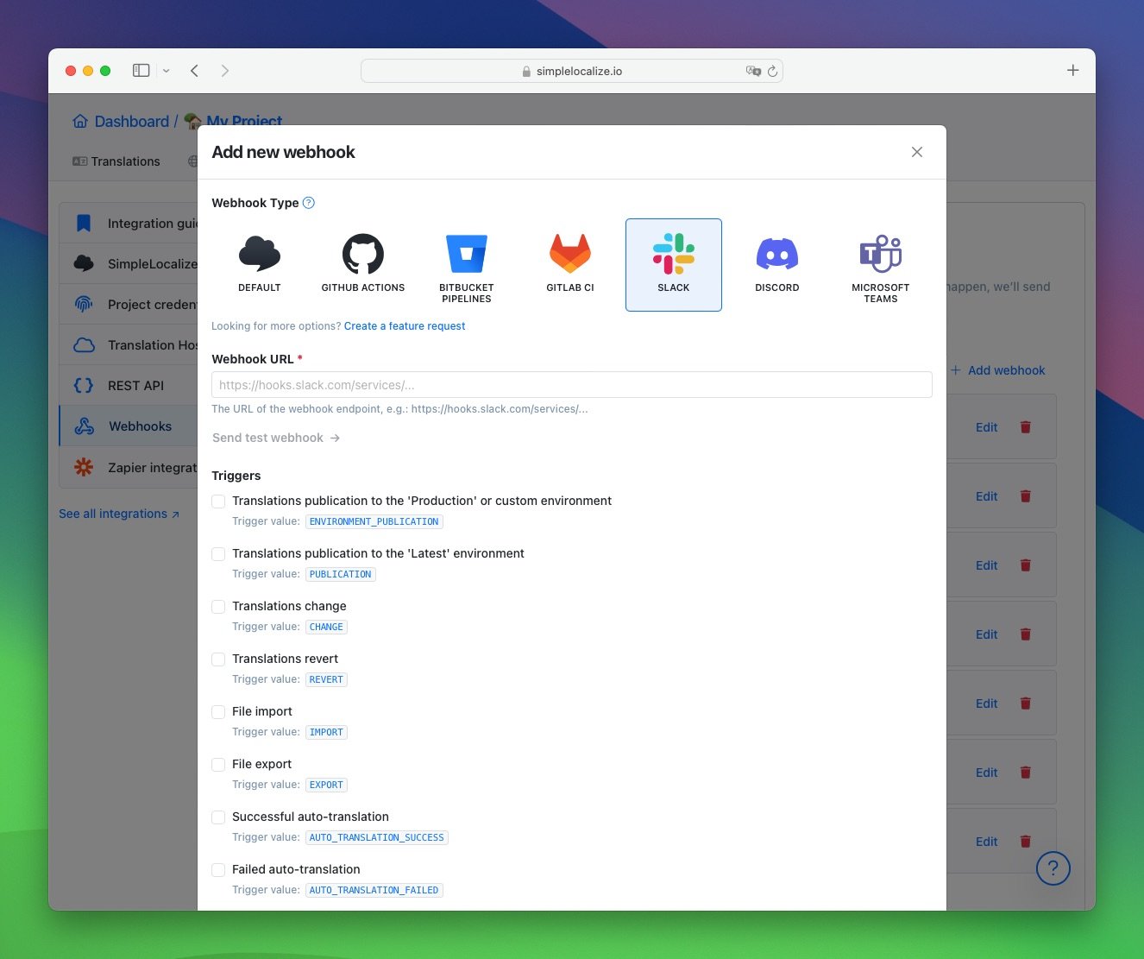Click the last Edit link in webhook list
This screenshot has height=959, width=1144.
click(x=987, y=842)
